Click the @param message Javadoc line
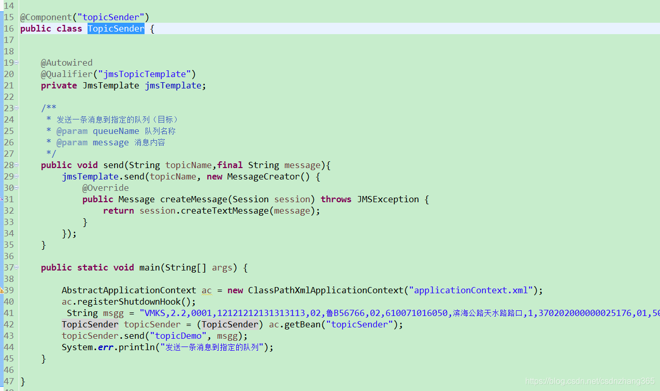Image resolution: width=660 pixels, height=391 pixels. tap(111, 142)
